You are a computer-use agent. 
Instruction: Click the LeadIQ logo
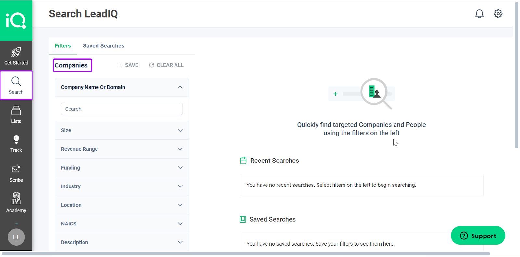tap(16, 20)
